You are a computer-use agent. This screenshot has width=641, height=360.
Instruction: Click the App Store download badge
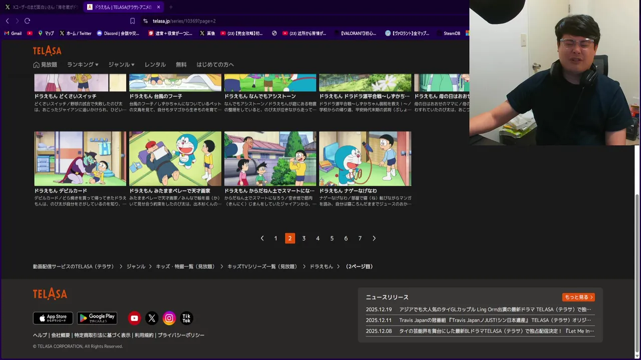(53, 318)
